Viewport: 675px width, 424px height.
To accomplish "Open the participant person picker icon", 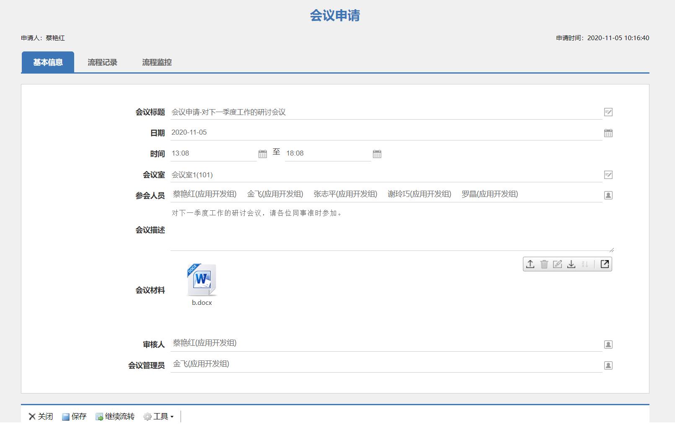I will (x=608, y=195).
